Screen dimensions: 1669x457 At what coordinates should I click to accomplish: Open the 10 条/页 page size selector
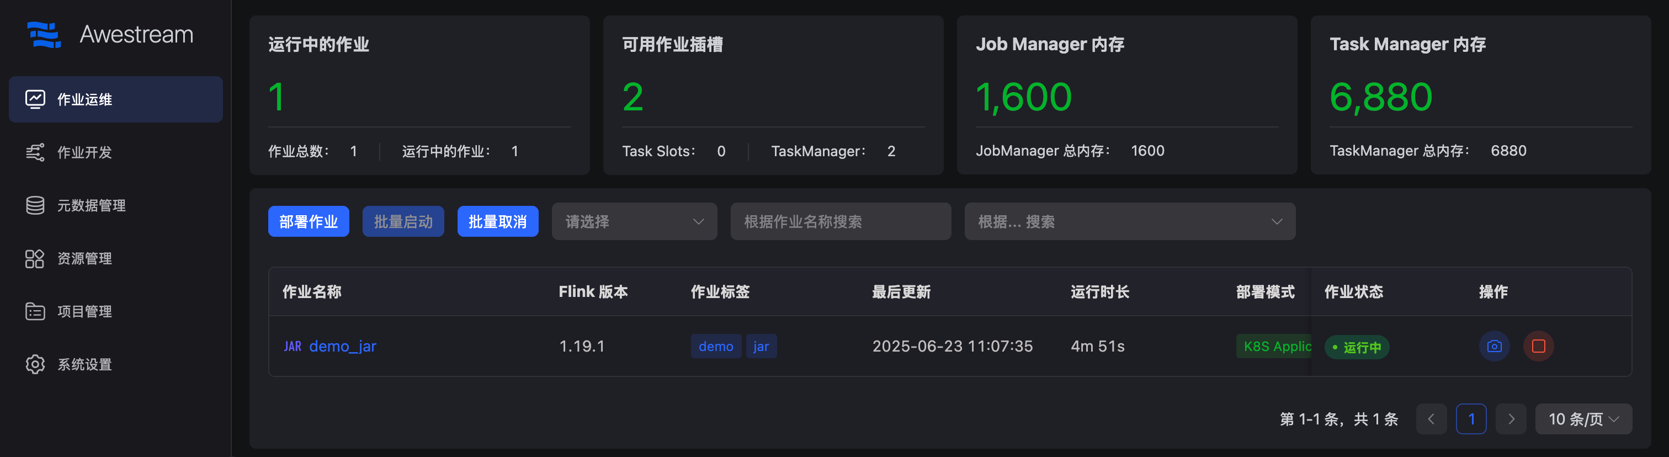(x=1583, y=419)
